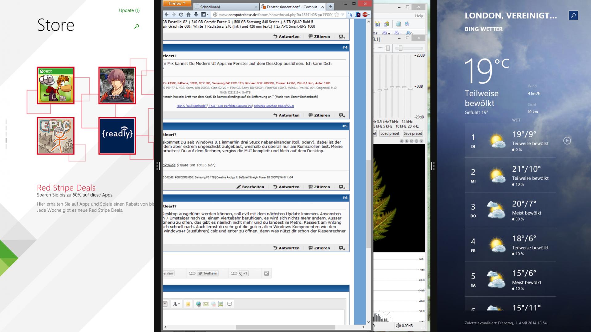Screen dimensions: 591x332
Task: Select the Fenster sinnentleert? tab
Action: tap(293, 7)
